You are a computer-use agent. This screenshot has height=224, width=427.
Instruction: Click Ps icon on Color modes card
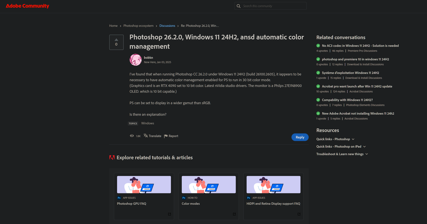(x=184, y=198)
